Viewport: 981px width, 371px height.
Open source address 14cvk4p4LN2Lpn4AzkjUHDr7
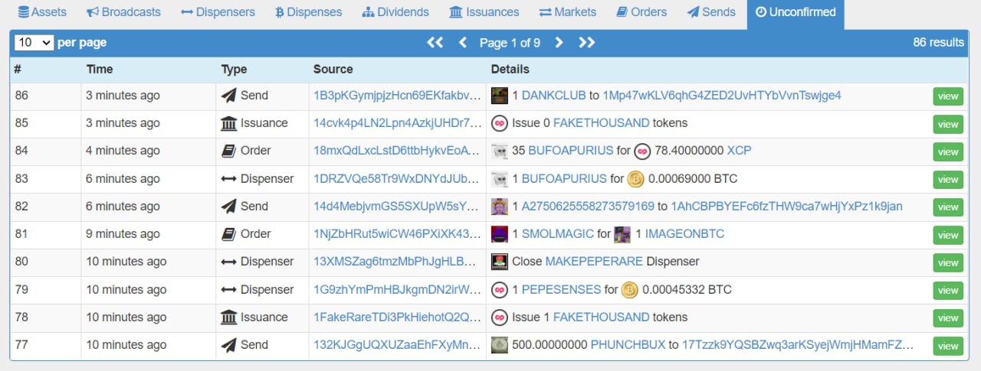click(x=397, y=123)
